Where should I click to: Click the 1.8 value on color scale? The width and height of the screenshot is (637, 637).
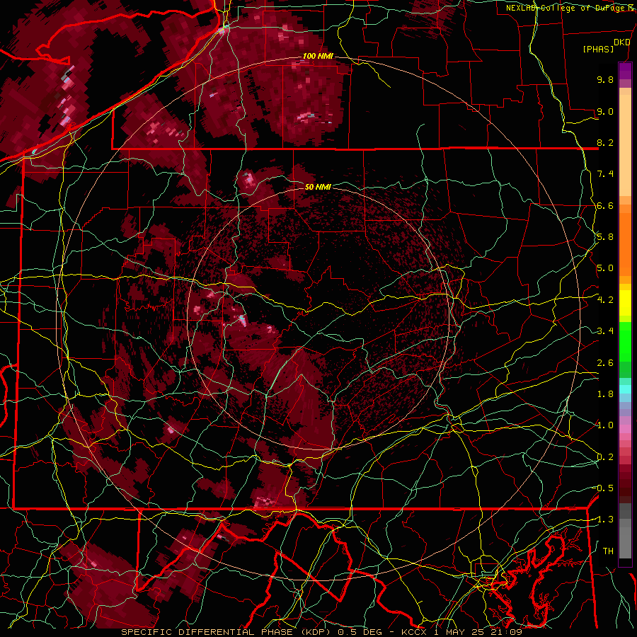[605, 394]
